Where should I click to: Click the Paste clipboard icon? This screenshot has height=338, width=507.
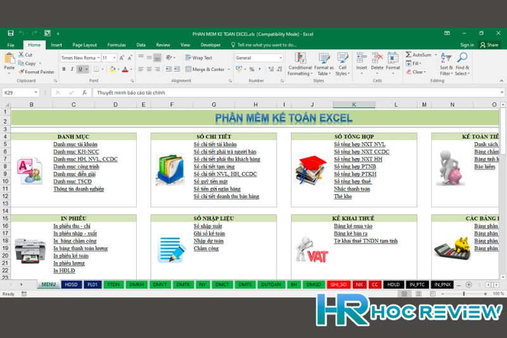(x=10, y=59)
